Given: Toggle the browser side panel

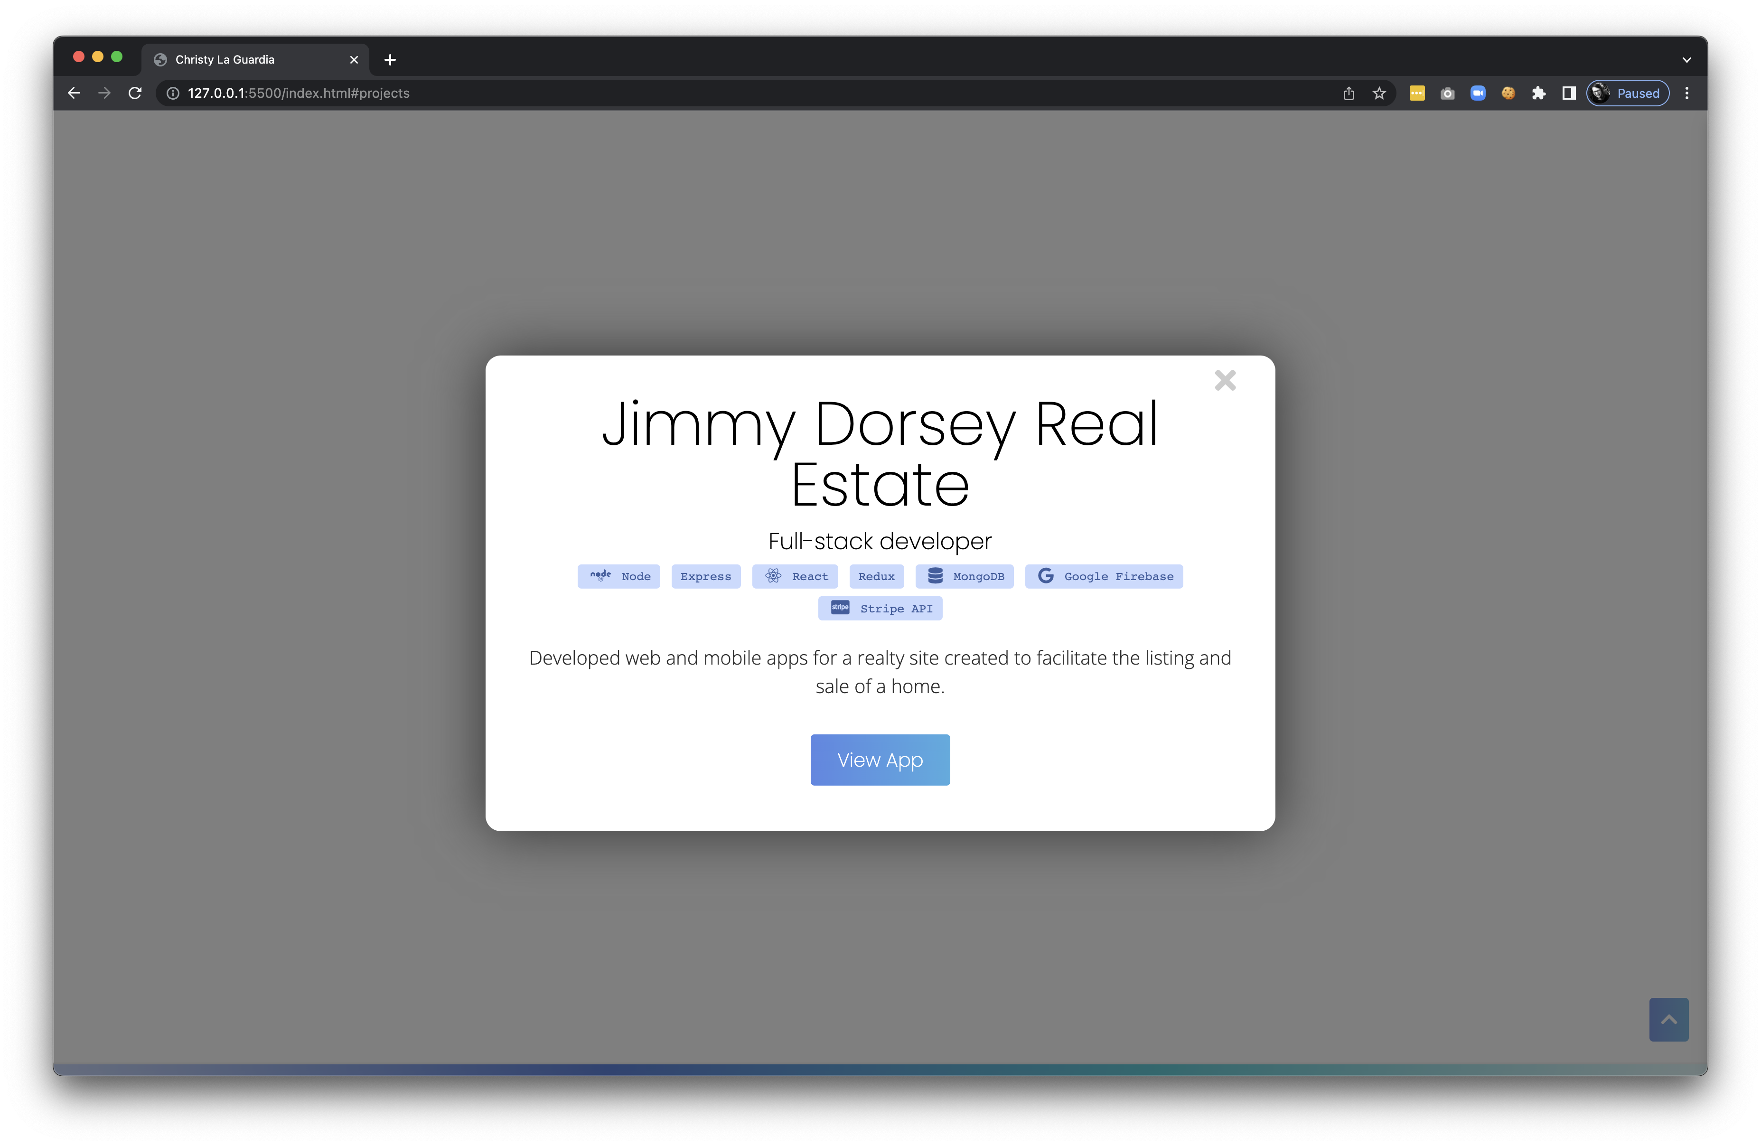Looking at the screenshot, I should tap(1568, 93).
